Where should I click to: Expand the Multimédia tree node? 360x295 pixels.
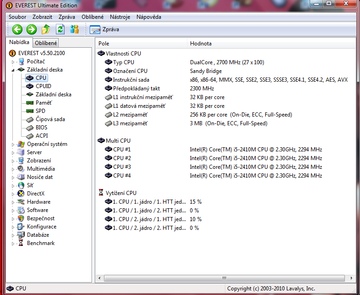point(13,169)
